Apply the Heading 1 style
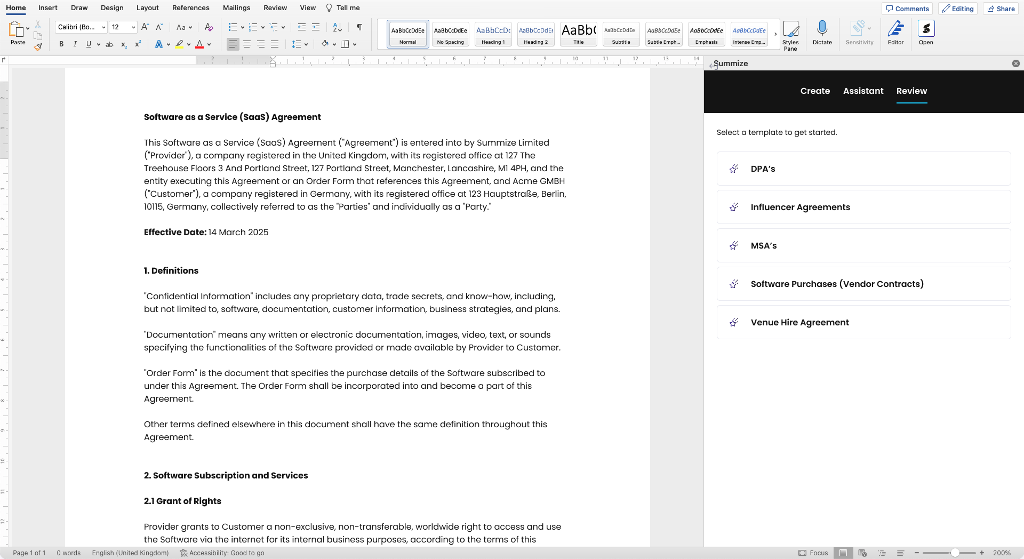The image size is (1024, 559). (x=493, y=35)
